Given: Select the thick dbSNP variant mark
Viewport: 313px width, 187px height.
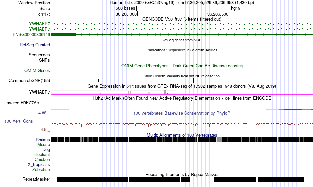Looking at the screenshot, I should click(99, 80).
